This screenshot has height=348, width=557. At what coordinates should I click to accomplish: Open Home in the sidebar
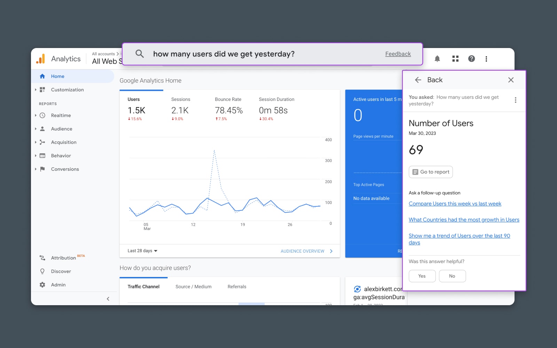pyautogui.click(x=73, y=76)
